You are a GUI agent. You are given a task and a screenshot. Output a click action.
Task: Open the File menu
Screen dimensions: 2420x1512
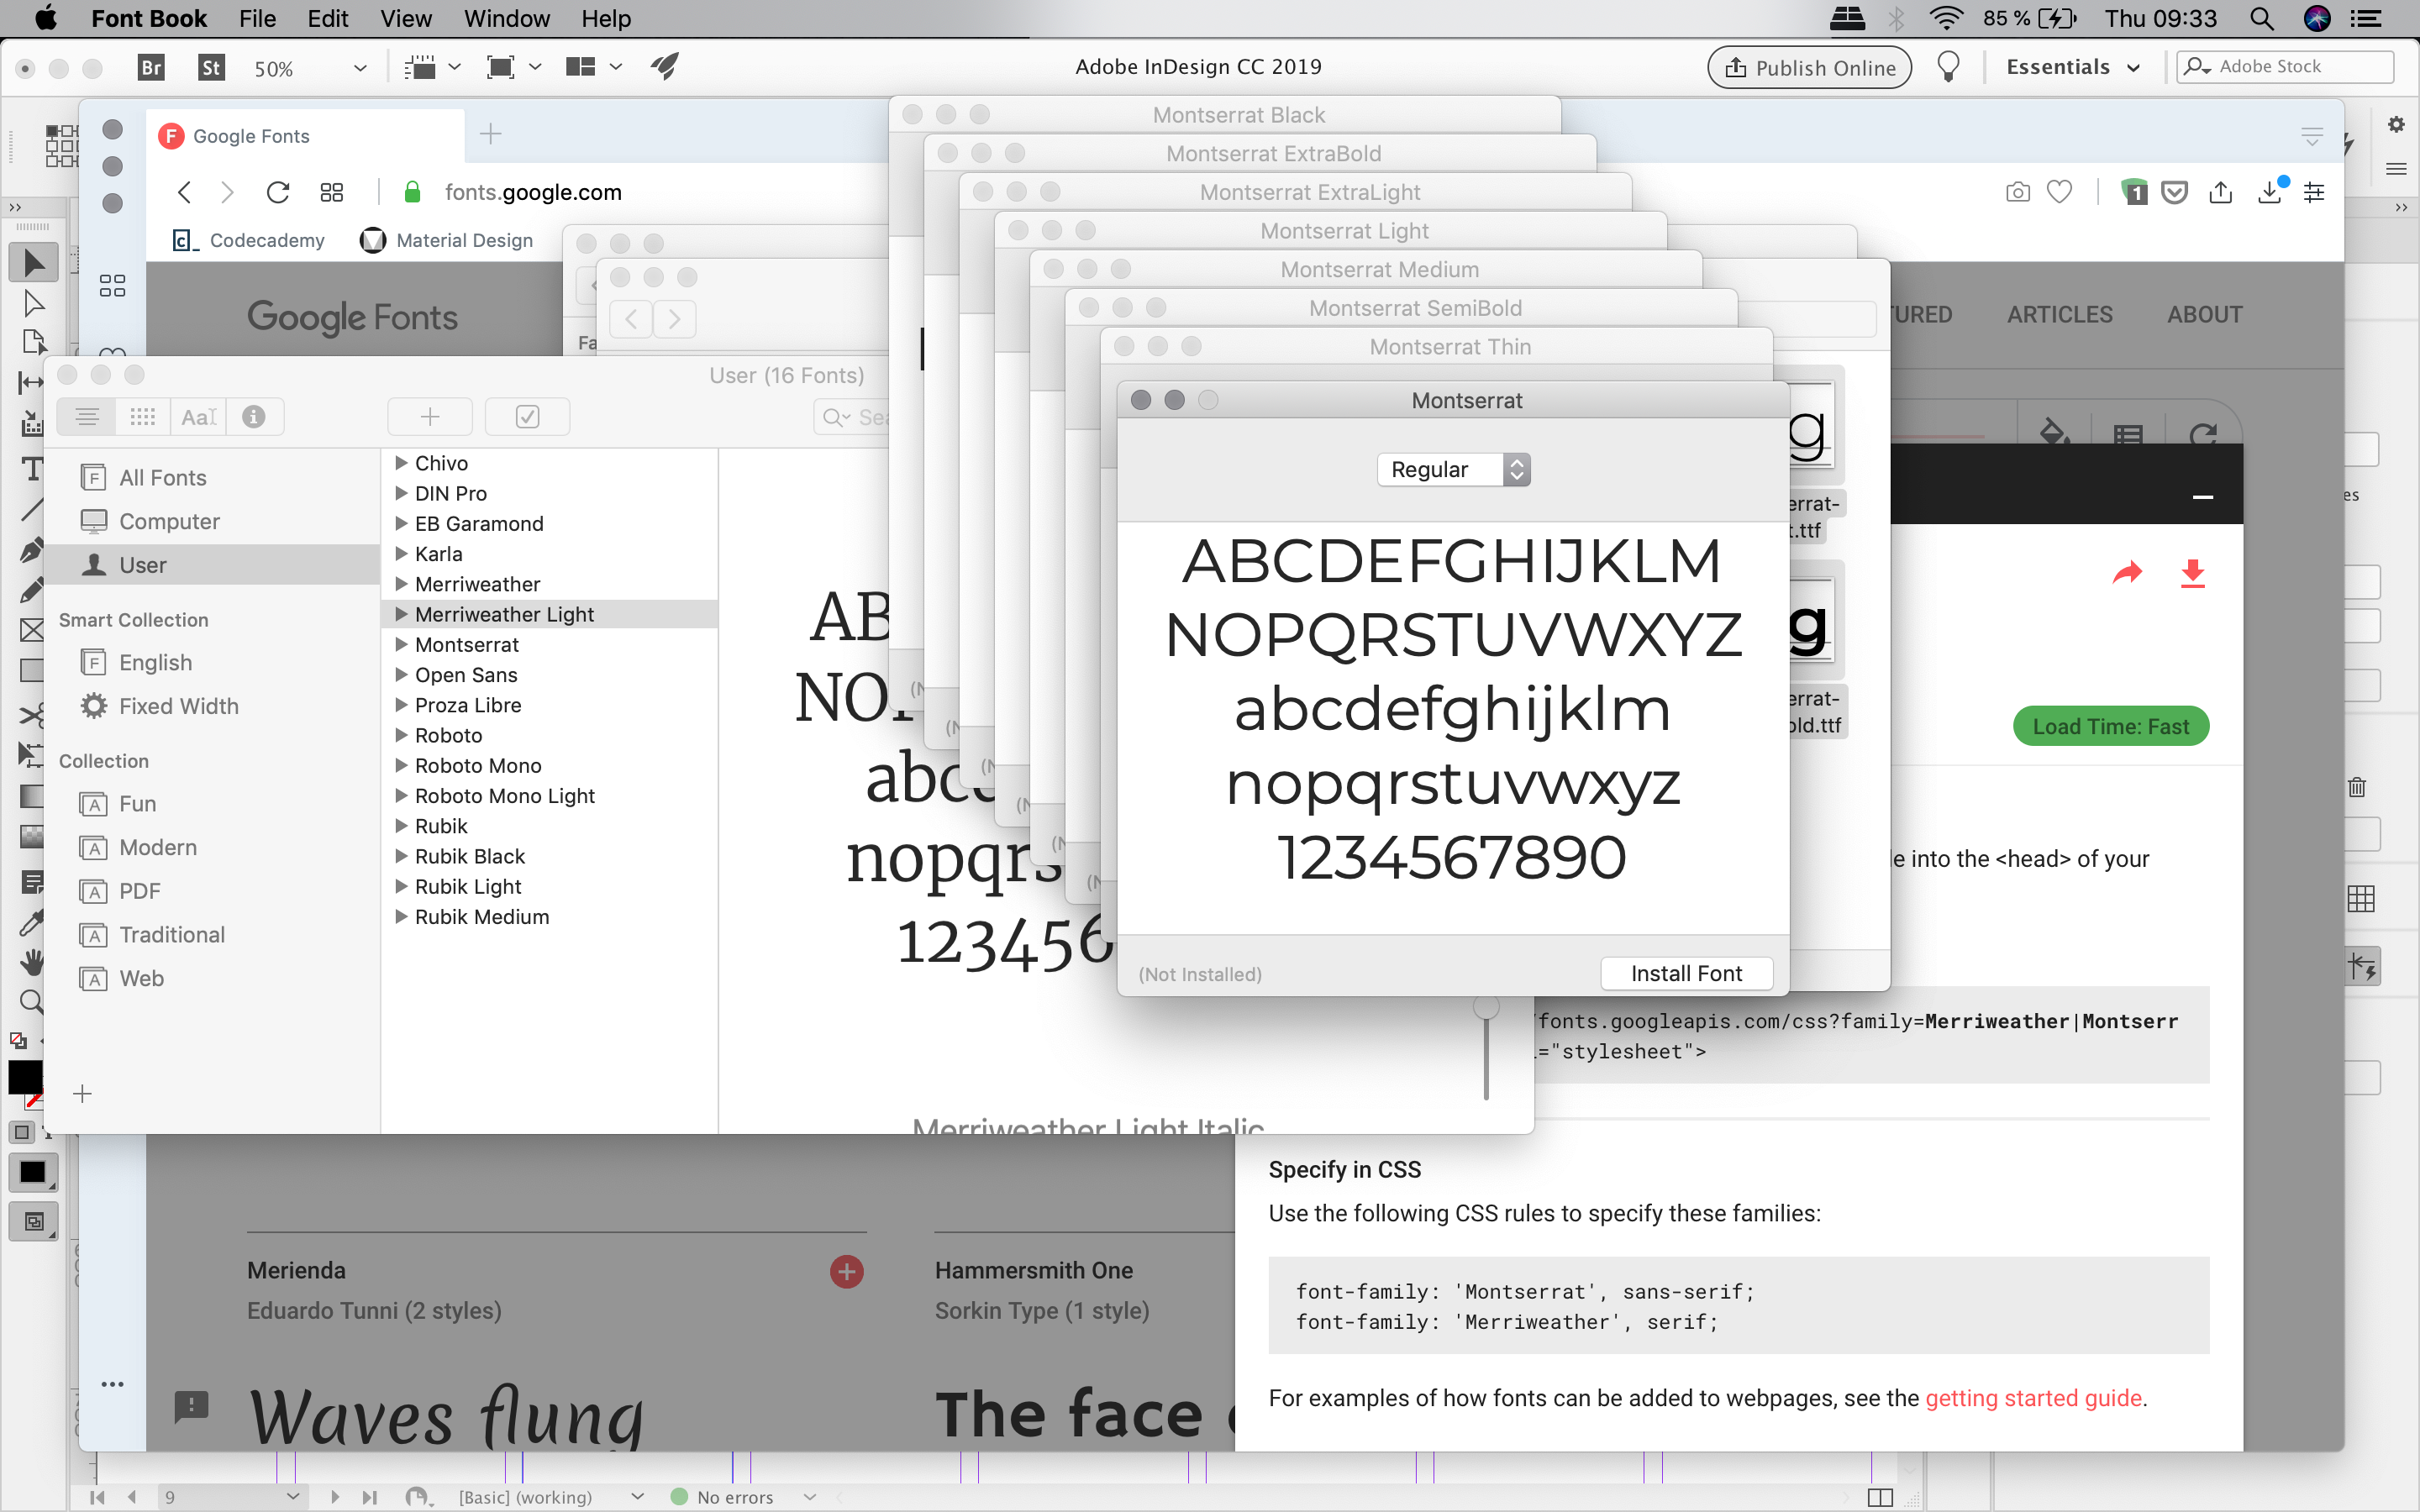(x=257, y=18)
